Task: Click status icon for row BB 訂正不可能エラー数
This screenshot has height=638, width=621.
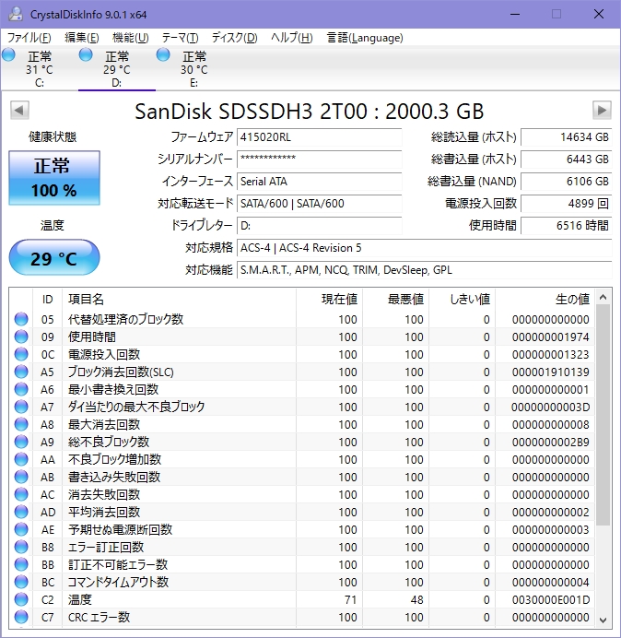Action: tap(21, 565)
